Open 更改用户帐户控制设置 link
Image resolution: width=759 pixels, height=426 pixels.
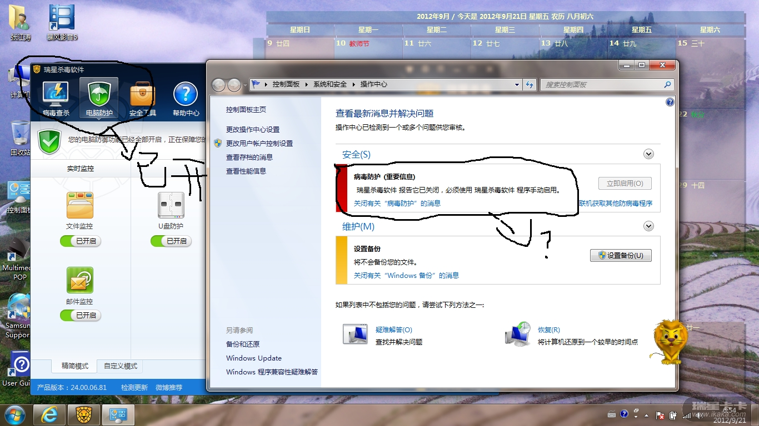[x=259, y=144]
